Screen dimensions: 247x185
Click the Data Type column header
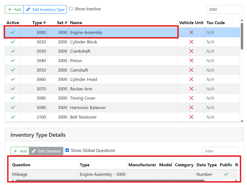206,165
